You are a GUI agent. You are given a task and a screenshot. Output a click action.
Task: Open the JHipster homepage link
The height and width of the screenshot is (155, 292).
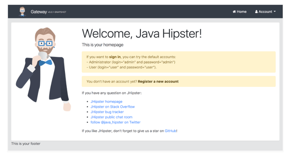(x=106, y=101)
